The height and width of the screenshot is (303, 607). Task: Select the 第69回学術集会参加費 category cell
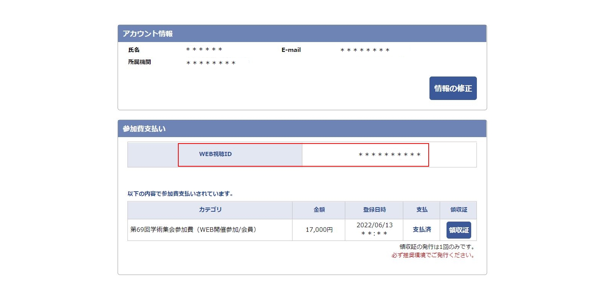(193, 230)
